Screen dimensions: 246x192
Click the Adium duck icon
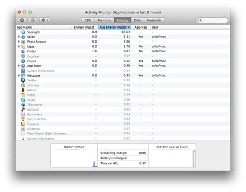point(23,90)
